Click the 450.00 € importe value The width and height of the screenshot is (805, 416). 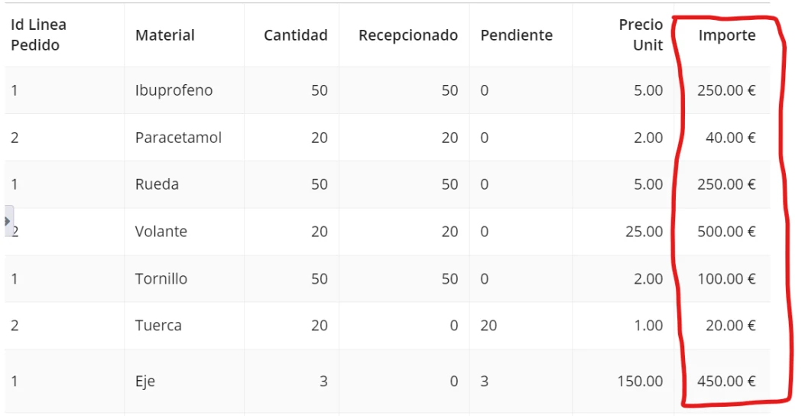(x=726, y=381)
